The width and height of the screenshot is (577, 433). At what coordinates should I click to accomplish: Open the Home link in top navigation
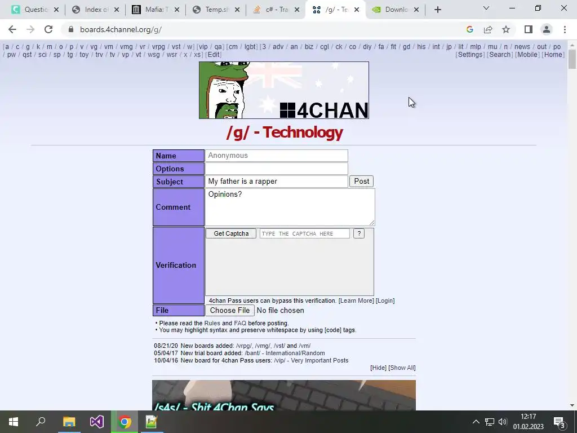tap(553, 55)
